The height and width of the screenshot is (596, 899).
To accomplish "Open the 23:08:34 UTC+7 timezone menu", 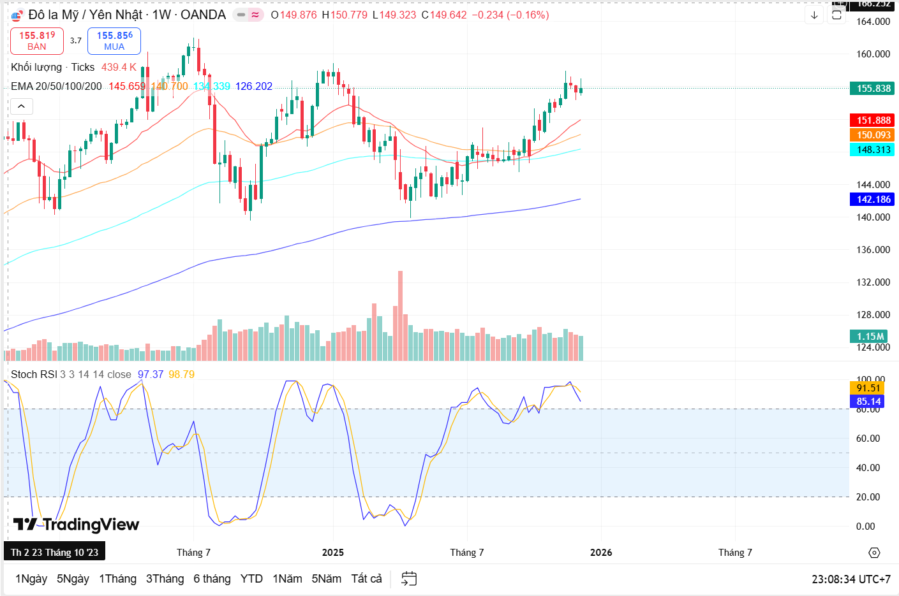I will 851,579.
